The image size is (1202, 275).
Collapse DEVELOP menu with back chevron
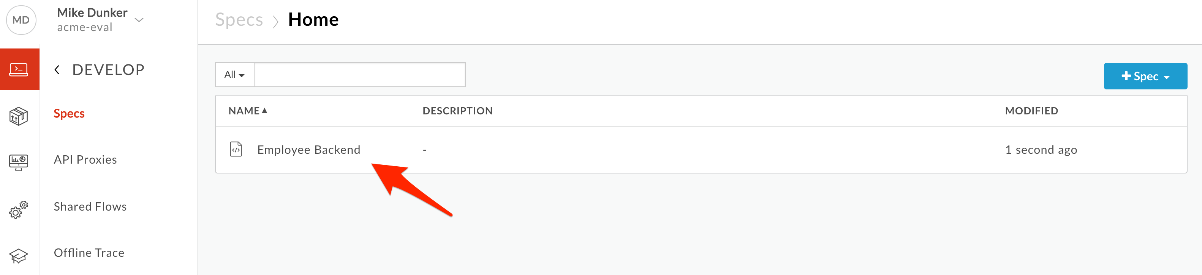point(57,70)
